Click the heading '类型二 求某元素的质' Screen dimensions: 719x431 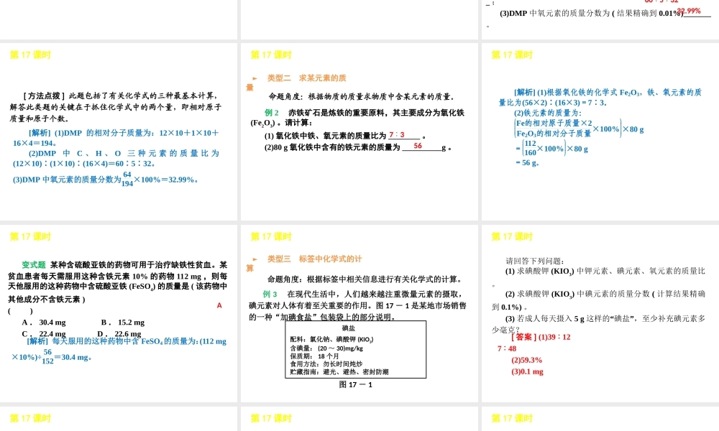click(x=307, y=78)
